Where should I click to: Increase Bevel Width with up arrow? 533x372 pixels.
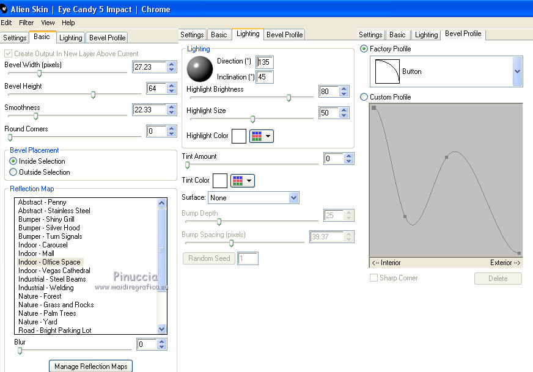click(x=172, y=64)
